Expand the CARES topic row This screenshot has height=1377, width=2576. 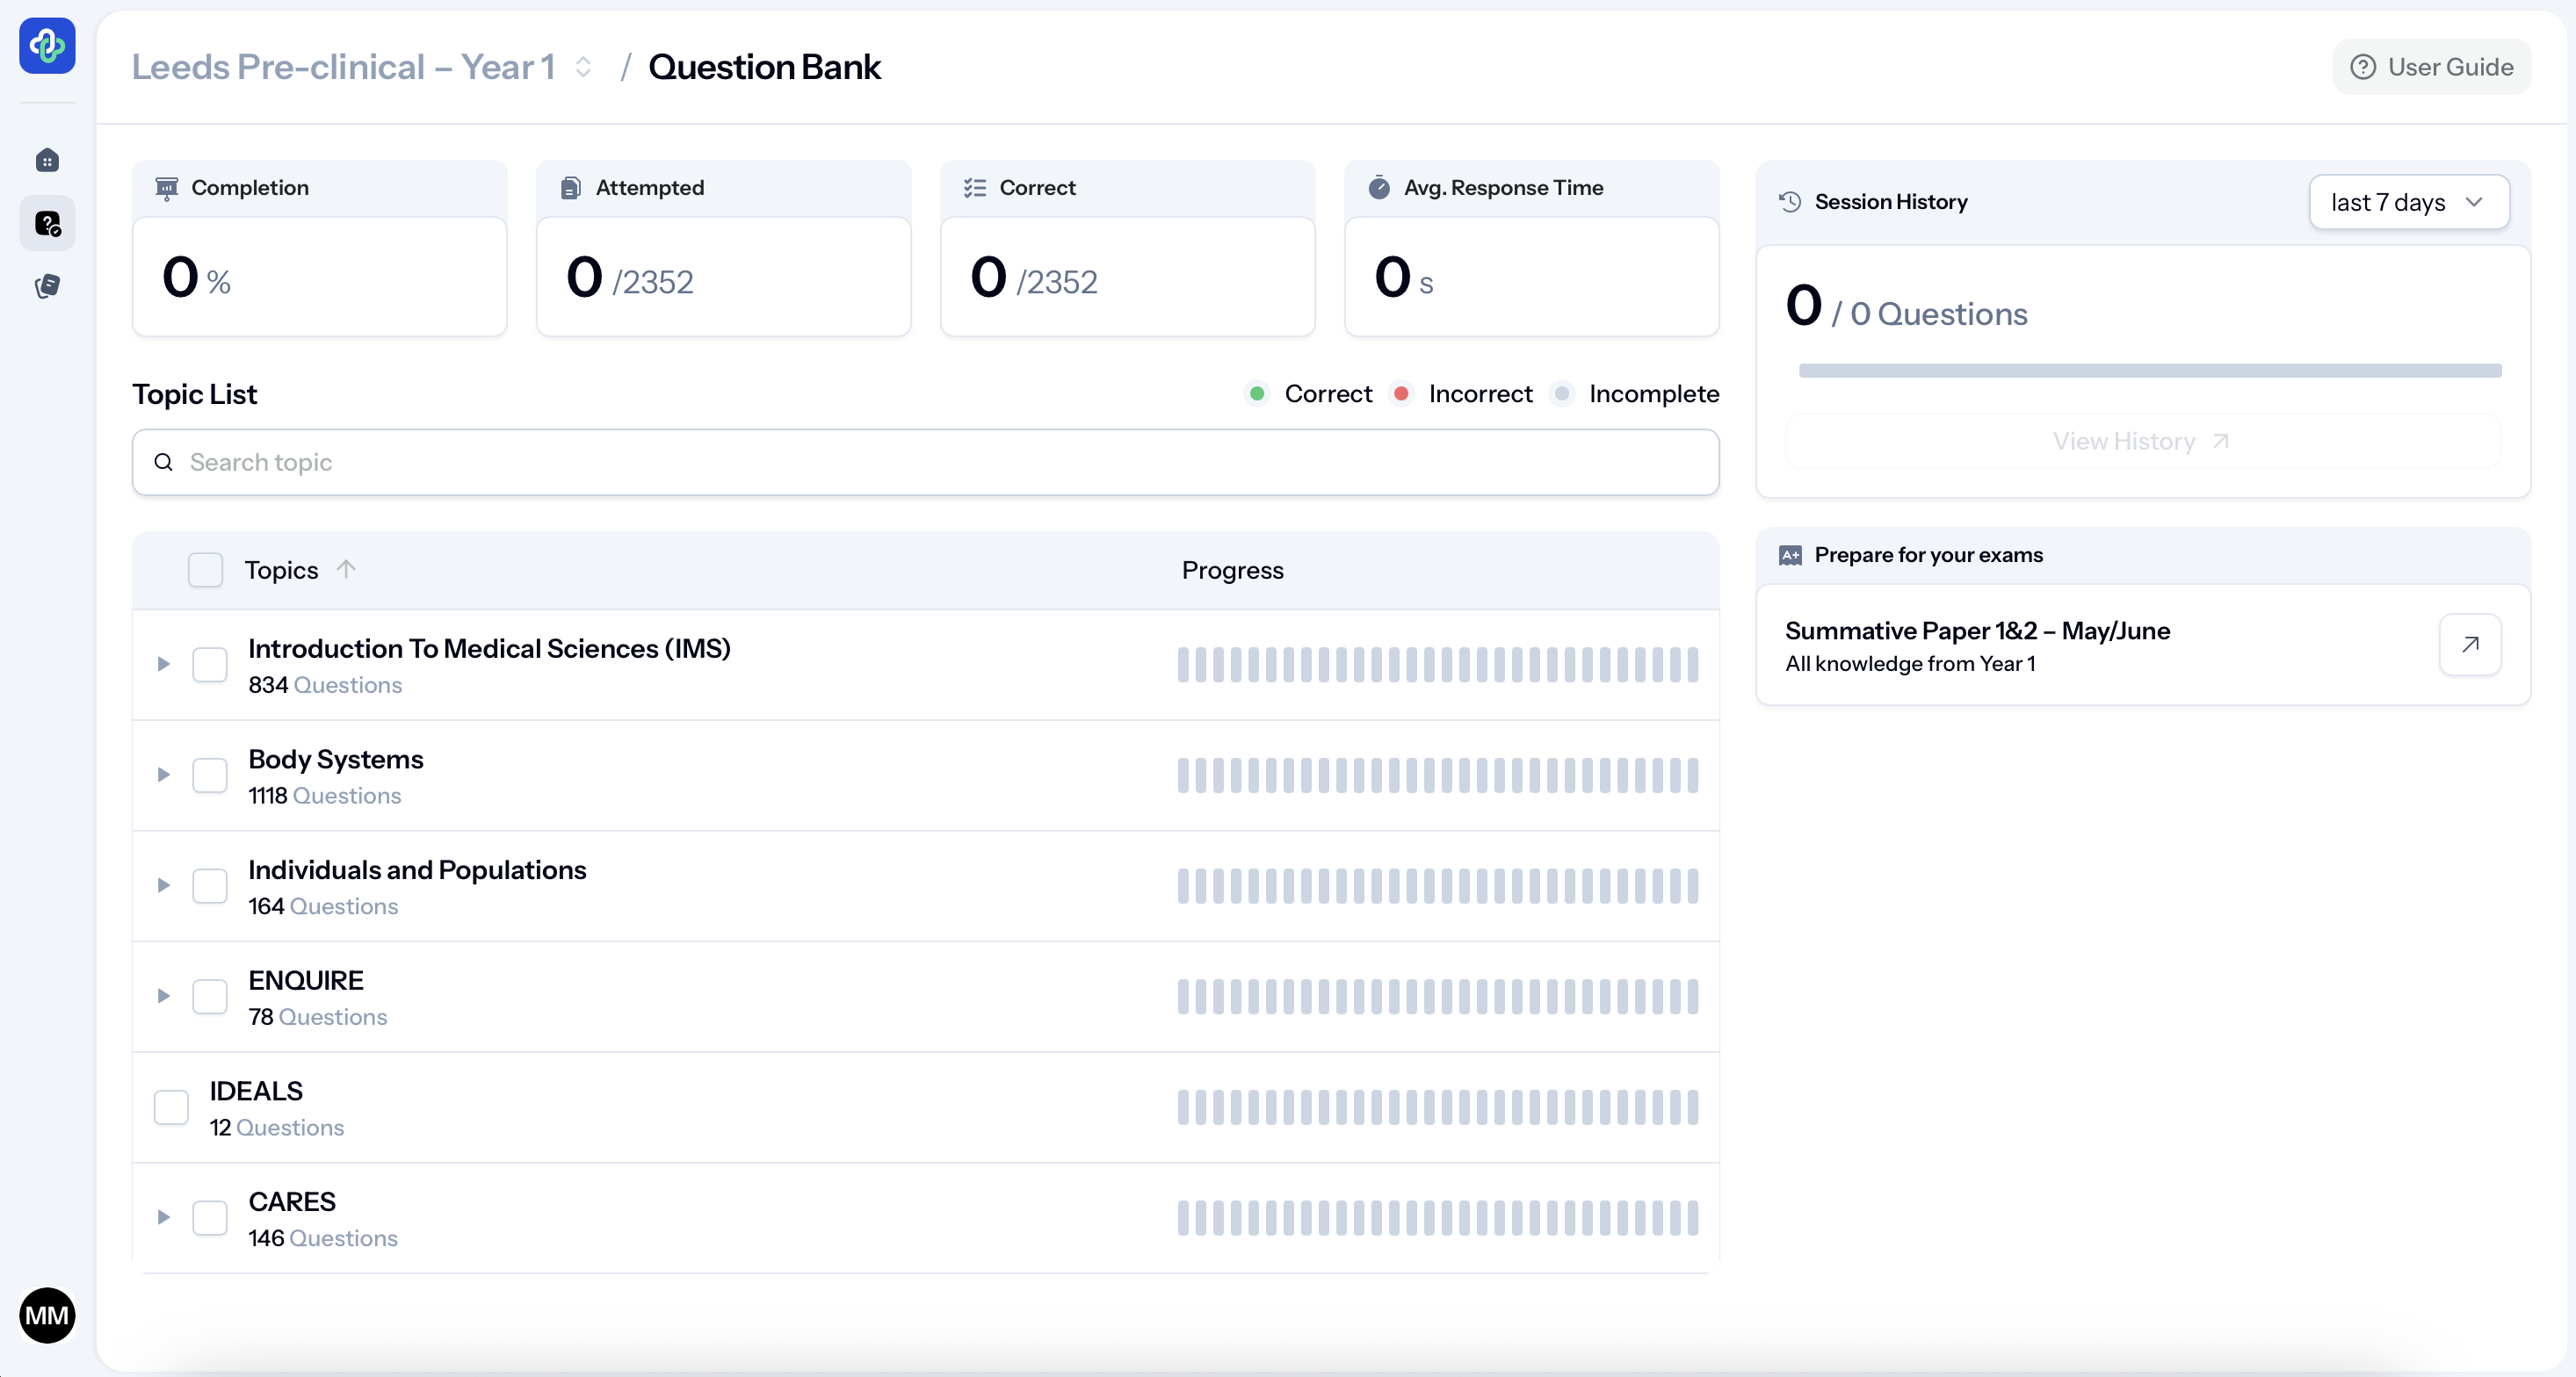164,1217
